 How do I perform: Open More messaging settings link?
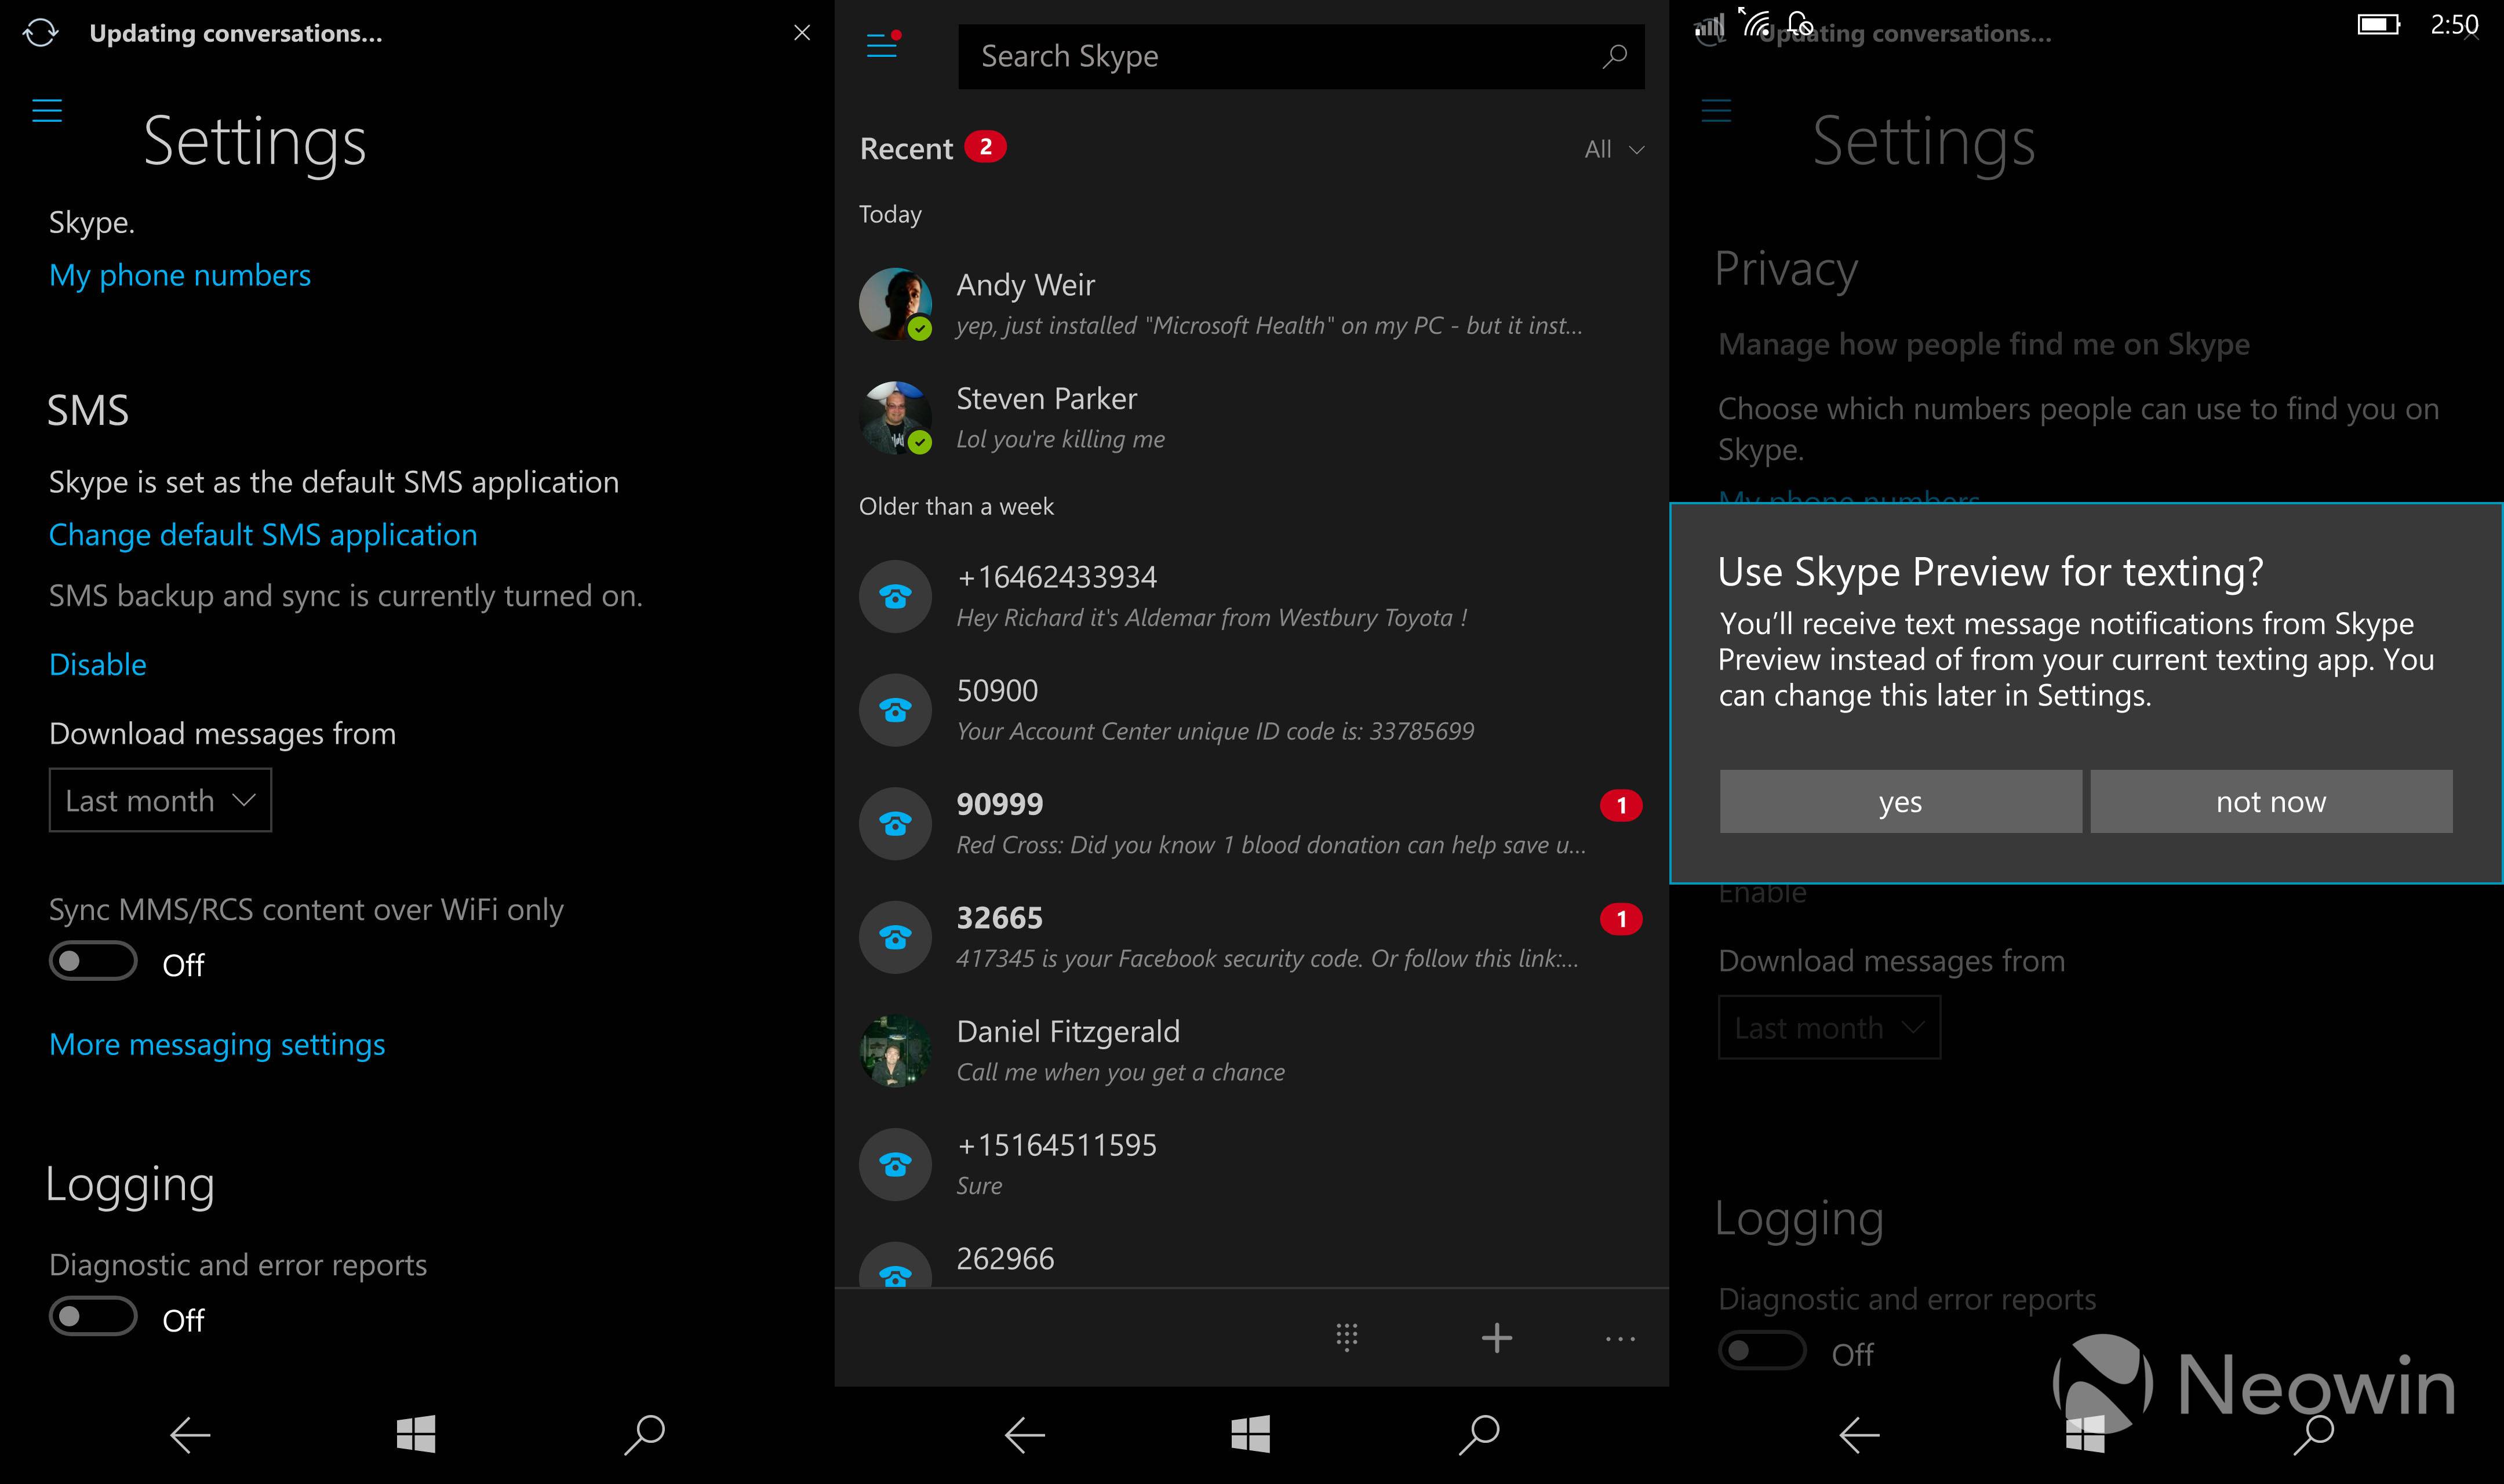217,1045
